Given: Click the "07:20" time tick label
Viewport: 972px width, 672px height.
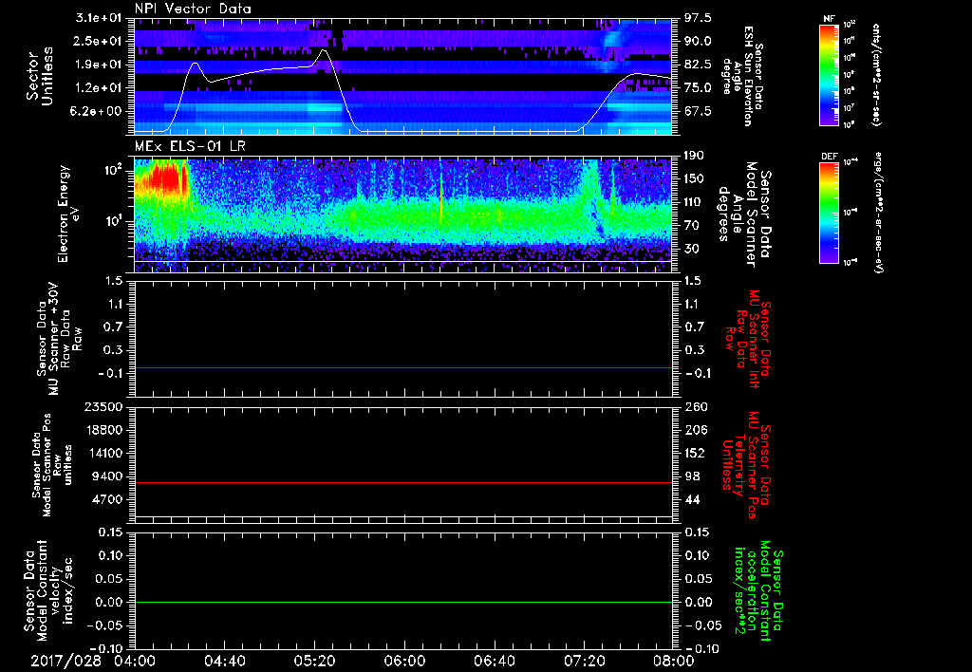Looking at the screenshot, I should tap(584, 661).
